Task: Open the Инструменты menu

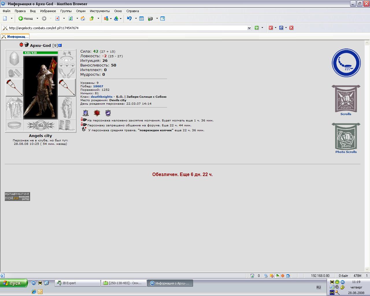Action: point(100,11)
